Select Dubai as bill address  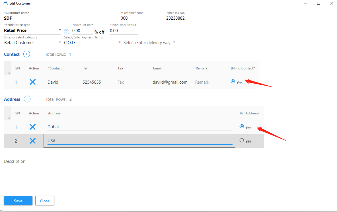tap(242, 127)
